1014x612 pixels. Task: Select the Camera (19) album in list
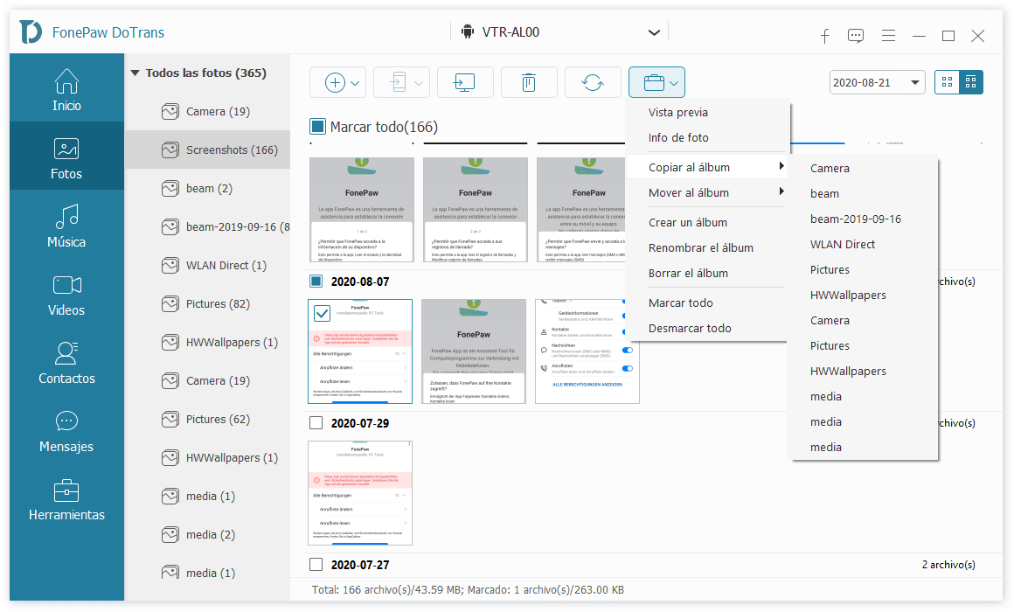218,112
